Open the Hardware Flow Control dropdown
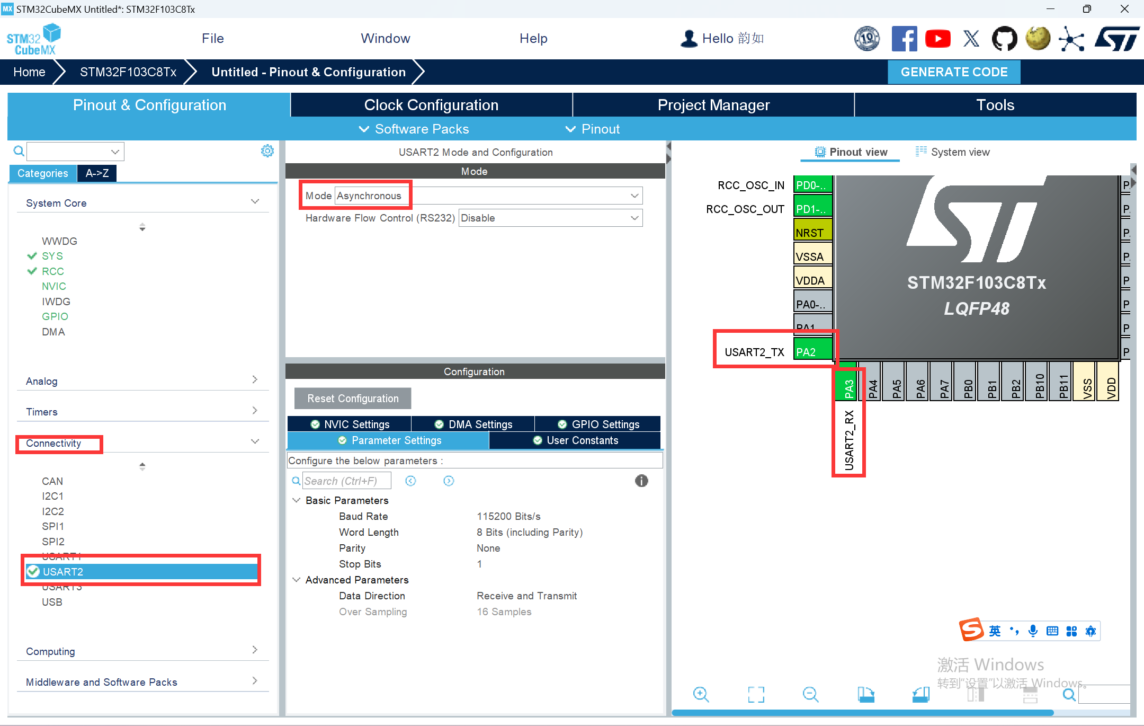1144x726 pixels. pyautogui.click(x=550, y=218)
